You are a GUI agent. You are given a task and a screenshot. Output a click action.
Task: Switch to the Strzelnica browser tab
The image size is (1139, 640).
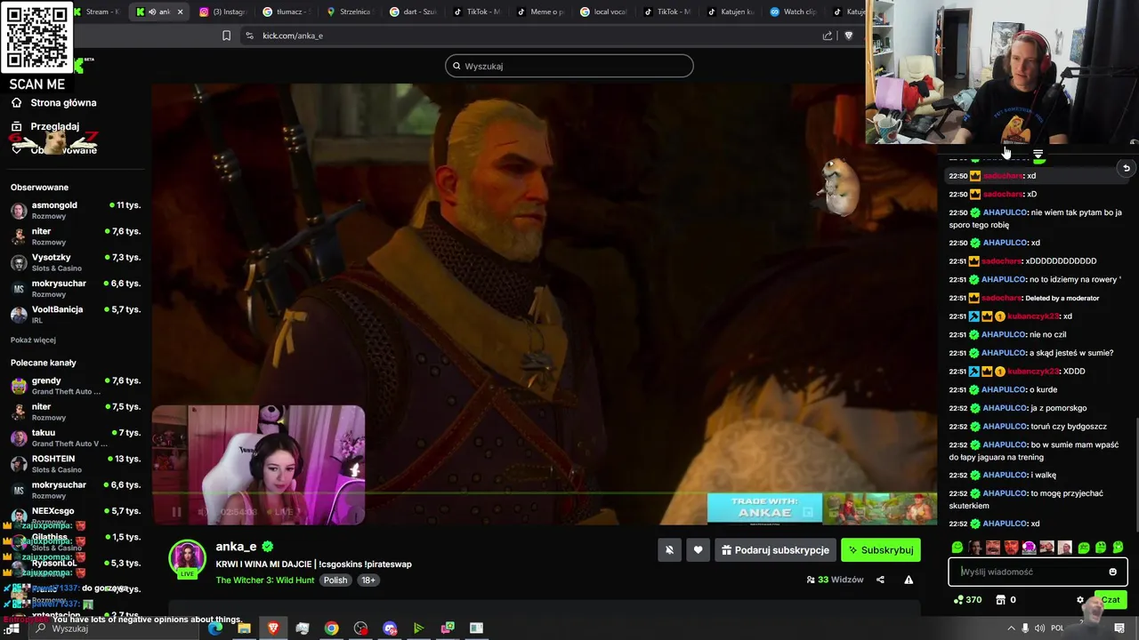pyautogui.click(x=351, y=12)
